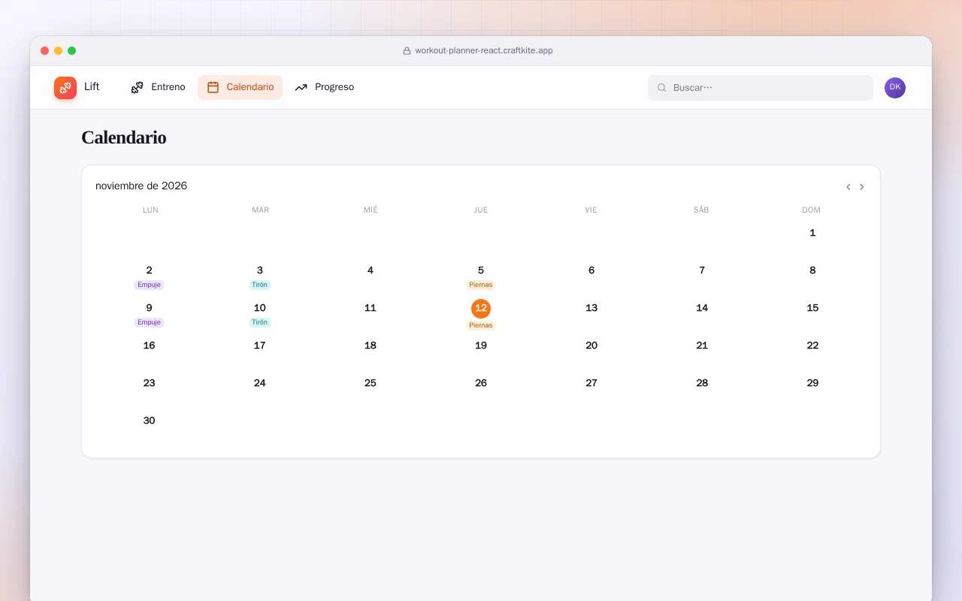Select day 13 in the calendar

pos(591,308)
